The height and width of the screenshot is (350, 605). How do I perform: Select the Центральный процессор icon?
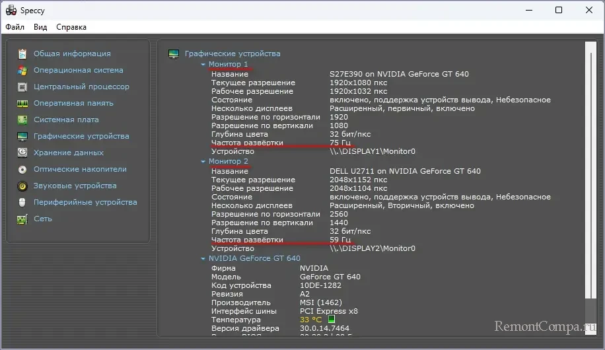(x=22, y=87)
